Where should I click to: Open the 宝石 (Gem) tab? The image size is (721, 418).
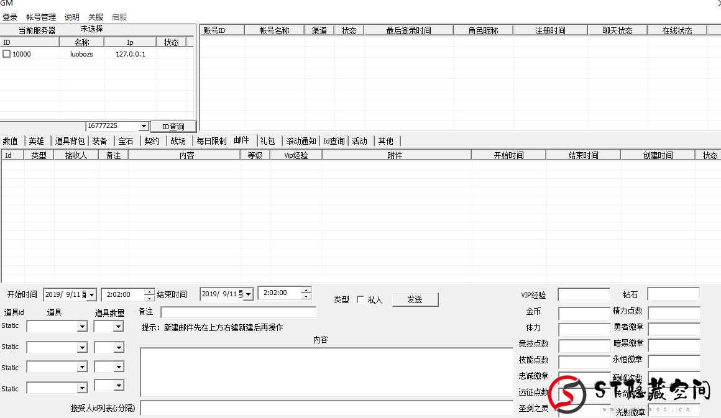tap(125, 140)
